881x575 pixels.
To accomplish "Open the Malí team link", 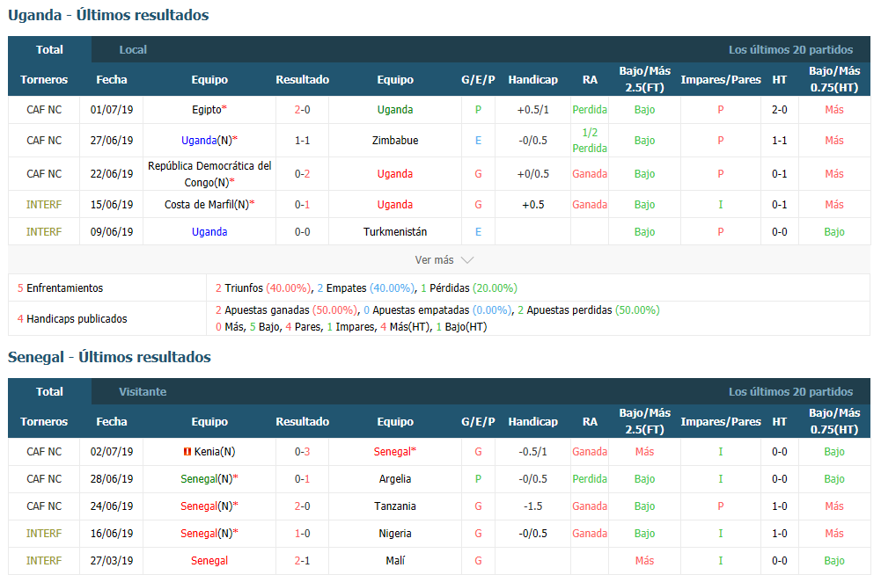I will pos(395,561).
